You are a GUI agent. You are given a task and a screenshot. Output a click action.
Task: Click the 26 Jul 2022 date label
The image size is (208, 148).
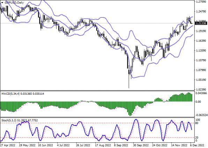pos(83,145)
